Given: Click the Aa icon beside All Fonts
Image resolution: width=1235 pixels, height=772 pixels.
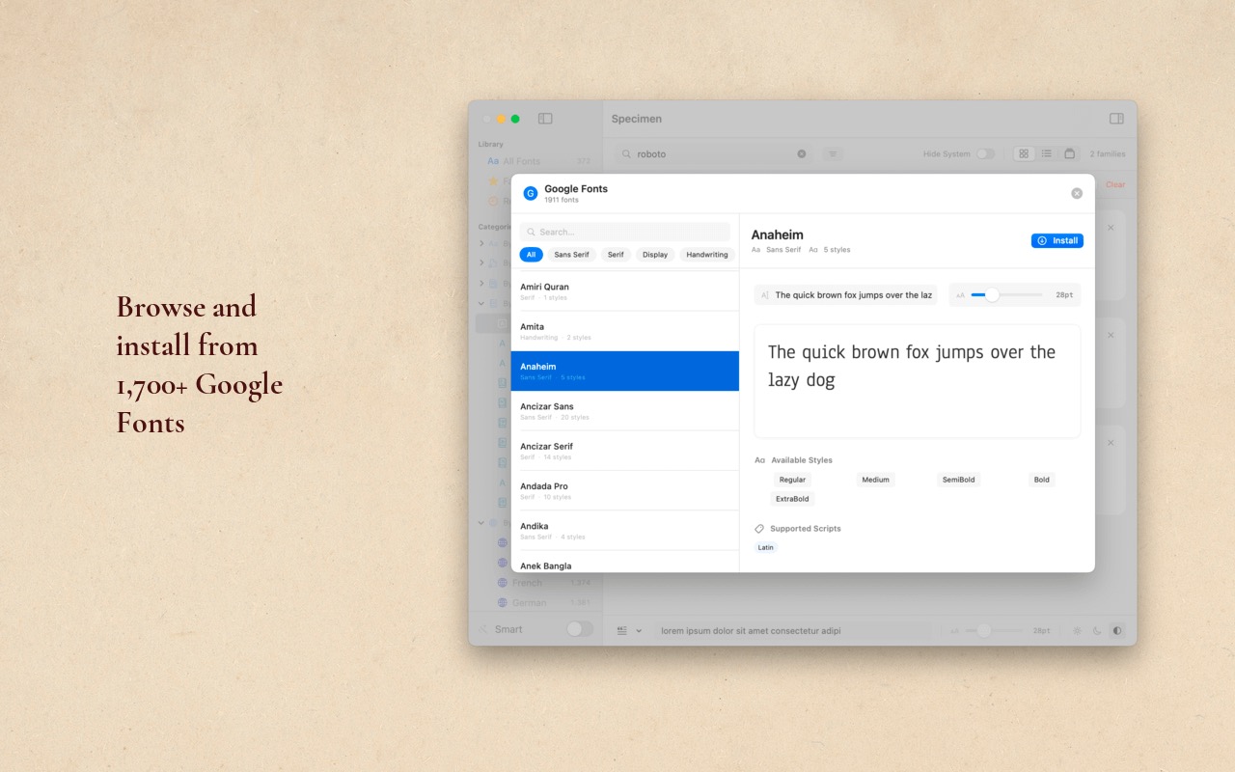Looking at the screenshot, I should coord(493,161).
